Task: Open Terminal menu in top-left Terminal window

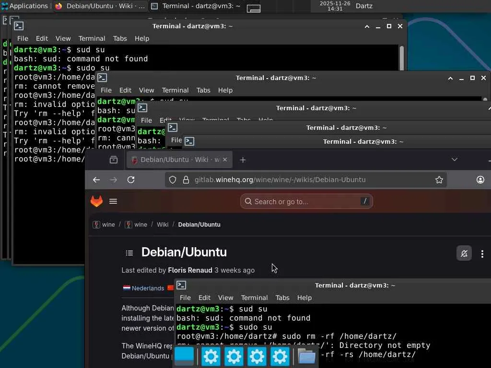Action: click(92, 38)
